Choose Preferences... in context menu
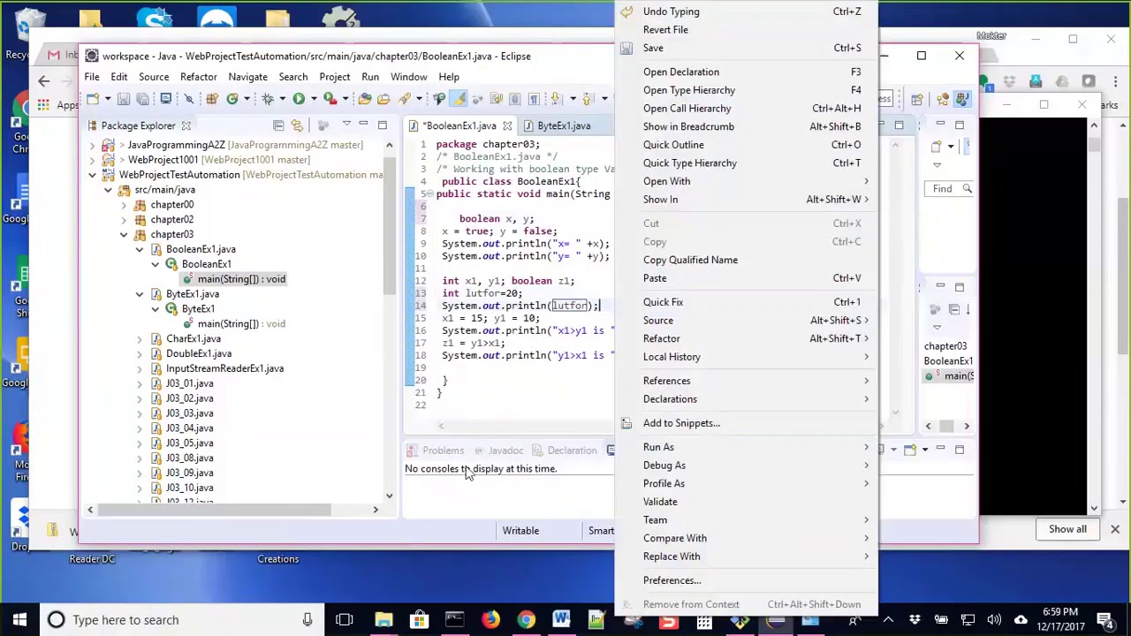Viewport: 1131px width, 636px height. pos(747,580)
